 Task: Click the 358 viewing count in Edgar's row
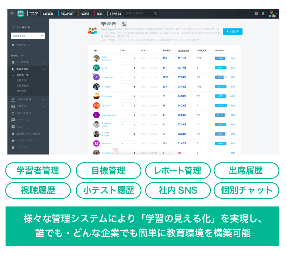click(x=164, y=58)
